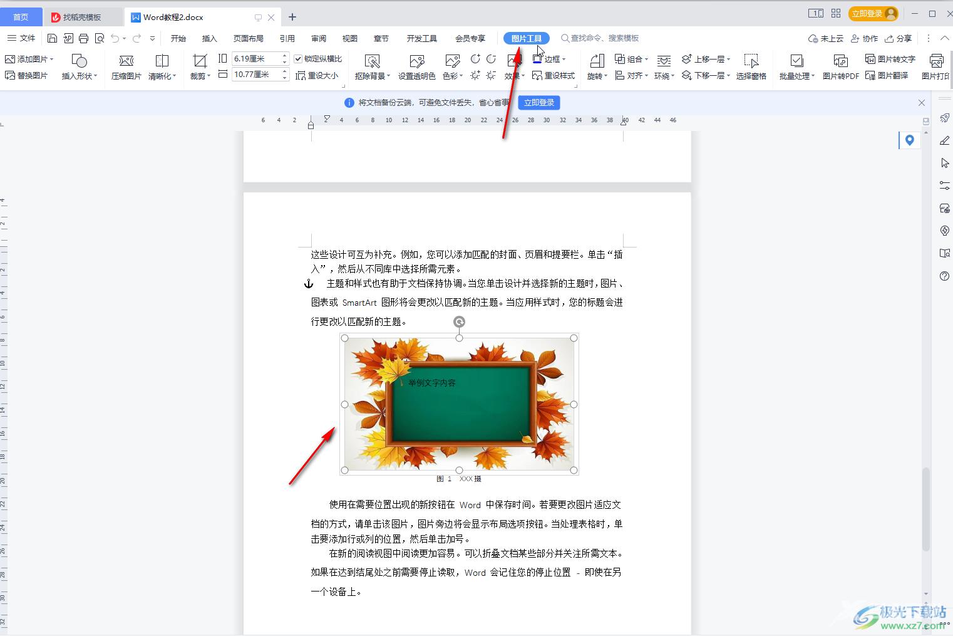Image resolution: width=953 pixels, height=636 pixels.
Task: Increase contrast with upper-left contrast icon
Action: click(475, 59)
